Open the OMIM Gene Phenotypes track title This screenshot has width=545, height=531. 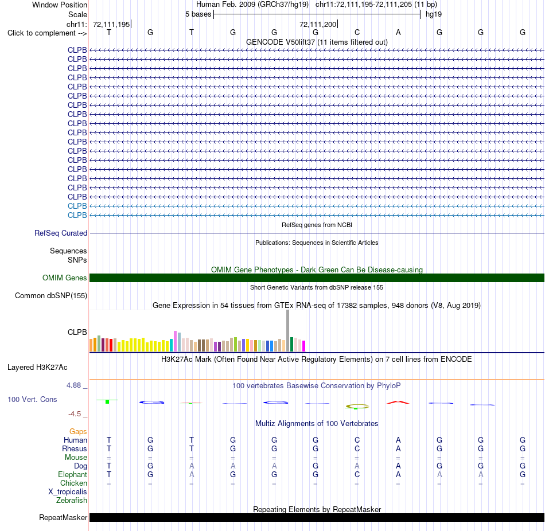(x=317, y=270)
